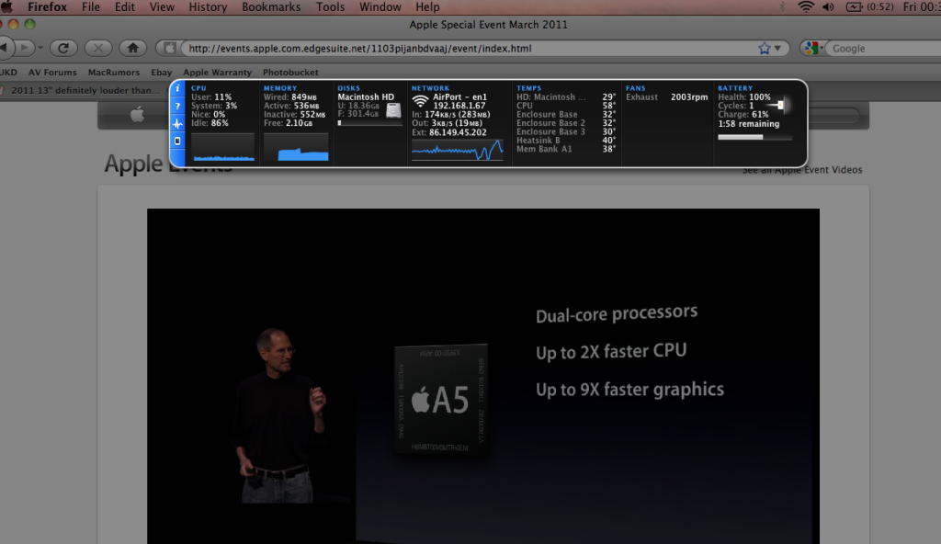This screenshot has height=544, width=941.
Task: Open the History menu
Action: pos(208,7)
